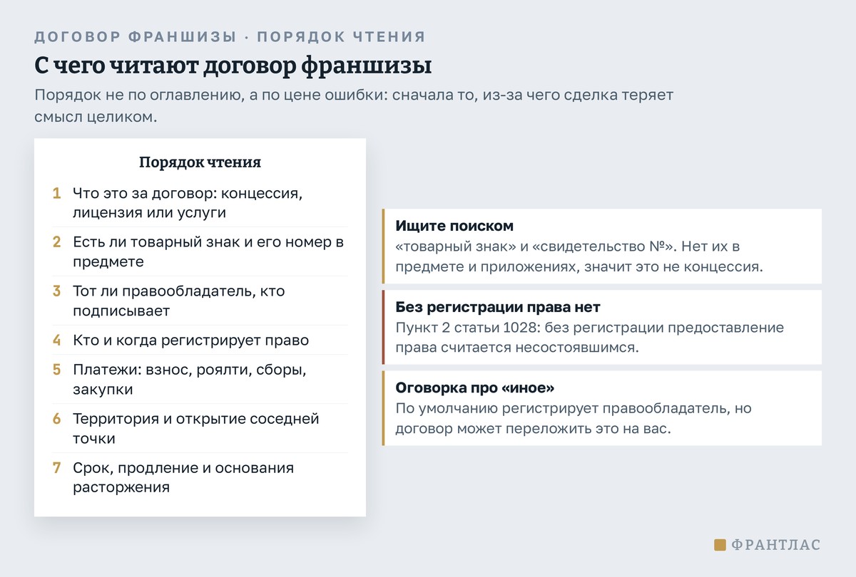The width and height of the screenshot is (856, 577).
Task: Select item 'Что это за договор: концессия, лицензия или услуги'
Action: pyautogui.click(x=200, y=203)
